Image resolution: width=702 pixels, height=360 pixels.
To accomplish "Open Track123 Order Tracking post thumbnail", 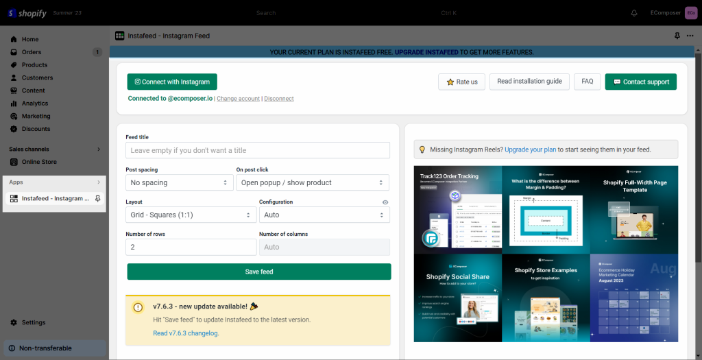I will [458, 210].
